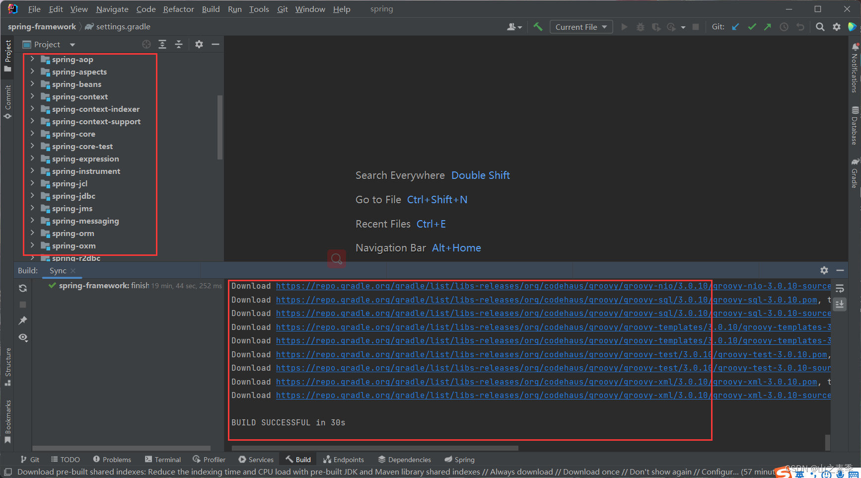Open the Problems tool window tab
Image resolution: width=861 pixels, height=478 pixels.
pos(112,460)
